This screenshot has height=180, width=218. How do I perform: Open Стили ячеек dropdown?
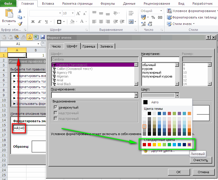point(181,24)
